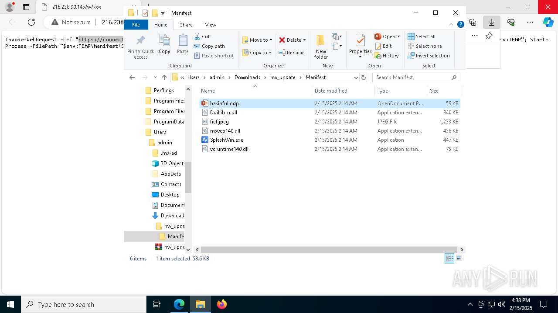Click Select none in ribbon
The image size is (558, 313).
(x=425, y=46)
